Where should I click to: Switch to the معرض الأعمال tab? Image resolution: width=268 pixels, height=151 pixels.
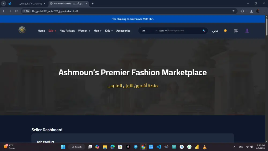pos(31,3)
